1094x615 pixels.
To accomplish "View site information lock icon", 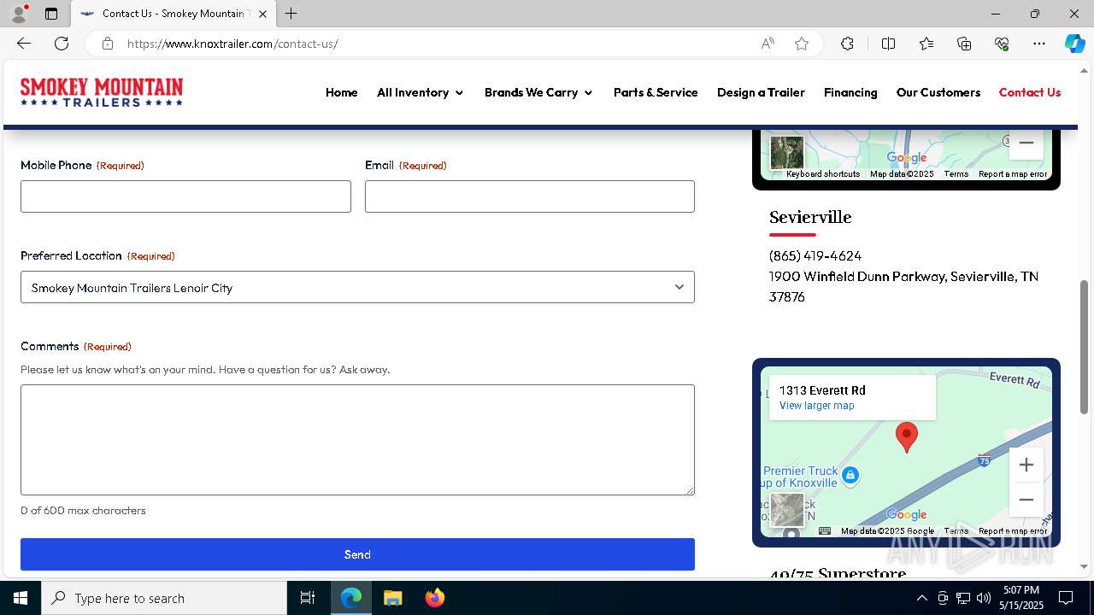I will 108,44.
